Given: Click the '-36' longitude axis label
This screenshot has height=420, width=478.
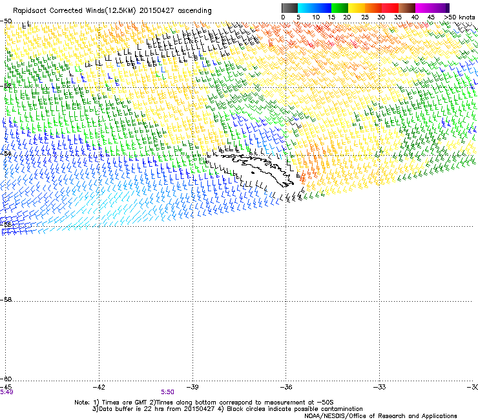Looking at the screenshot, I should tap(286, 387).
